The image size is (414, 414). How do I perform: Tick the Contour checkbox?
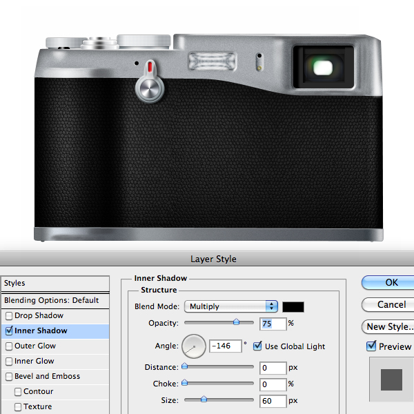pyautogui.click(x=18, y=392)
